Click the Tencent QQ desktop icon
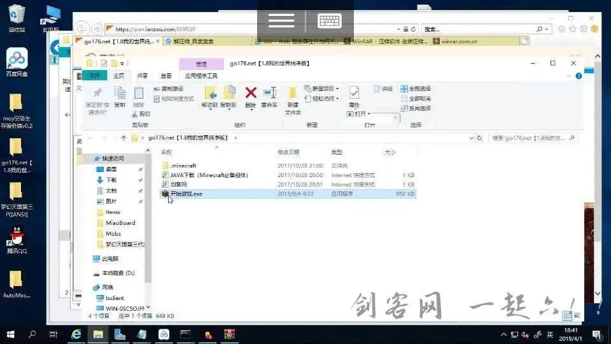Image resolution: width=611 pixels, height=344 pixels. (x=17, y=240)
